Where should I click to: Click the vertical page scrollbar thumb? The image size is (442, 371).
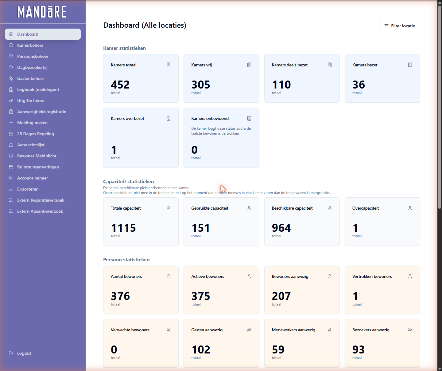tap(440, 107)
